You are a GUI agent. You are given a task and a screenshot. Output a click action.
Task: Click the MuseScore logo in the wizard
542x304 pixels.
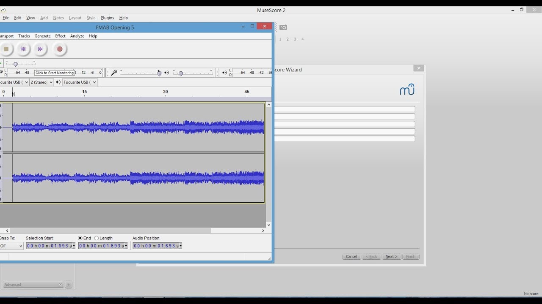coord(407,90)
